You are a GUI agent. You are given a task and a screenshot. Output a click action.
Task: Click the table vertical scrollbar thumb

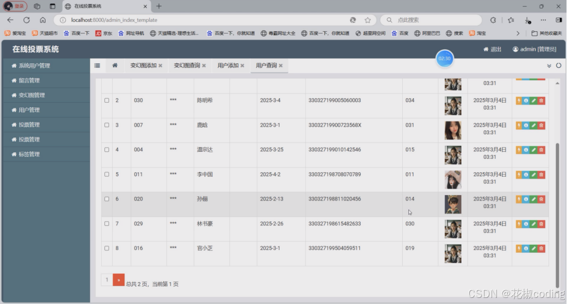pyautogui.click(x=557, y=215)
